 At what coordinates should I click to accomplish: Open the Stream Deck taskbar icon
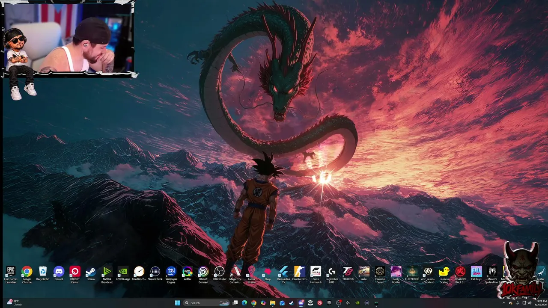[367, 303]
